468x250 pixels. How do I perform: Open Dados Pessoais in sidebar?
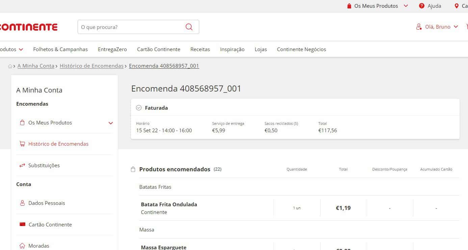coord(47,203)
